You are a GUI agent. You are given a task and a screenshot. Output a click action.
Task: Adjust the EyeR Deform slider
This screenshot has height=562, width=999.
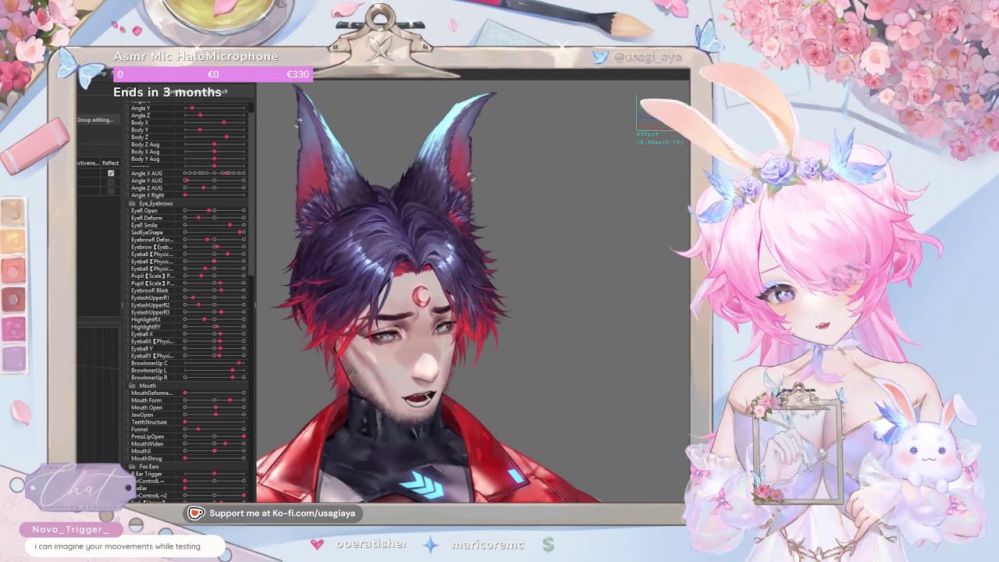click(215, 218)
